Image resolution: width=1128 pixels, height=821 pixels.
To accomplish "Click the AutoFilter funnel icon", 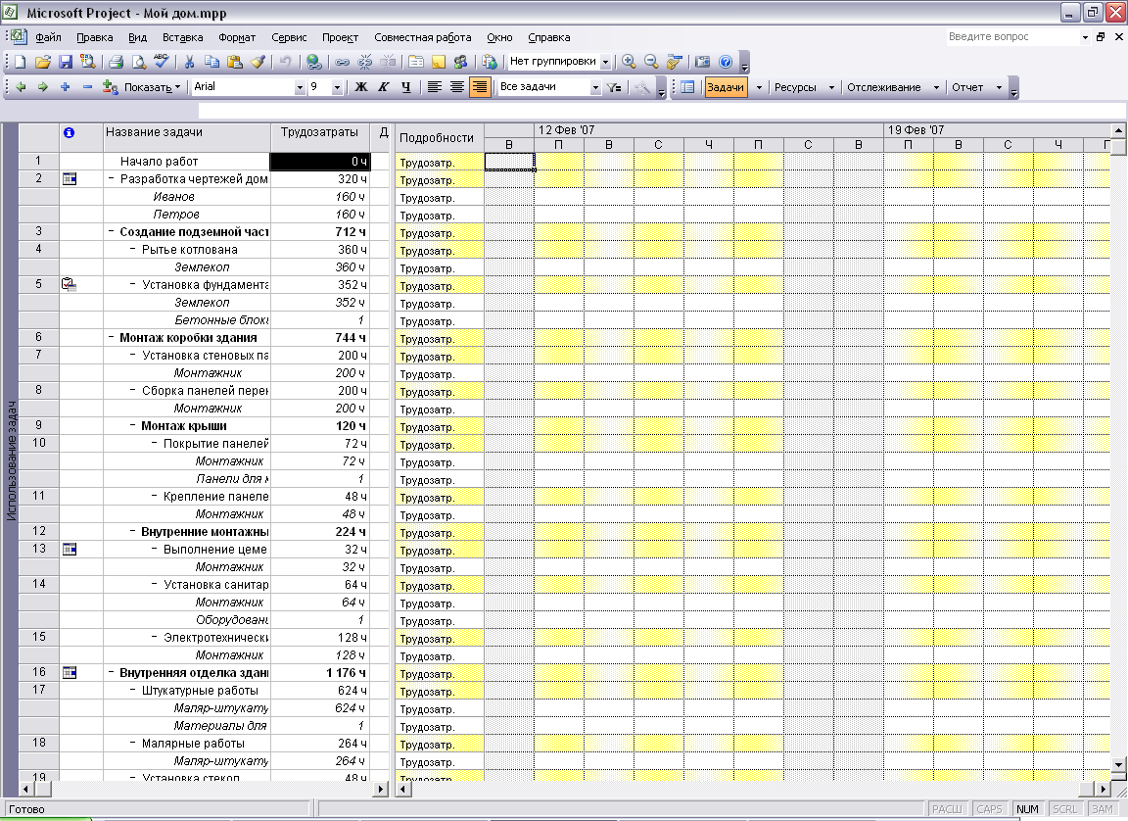I will 614,87.
